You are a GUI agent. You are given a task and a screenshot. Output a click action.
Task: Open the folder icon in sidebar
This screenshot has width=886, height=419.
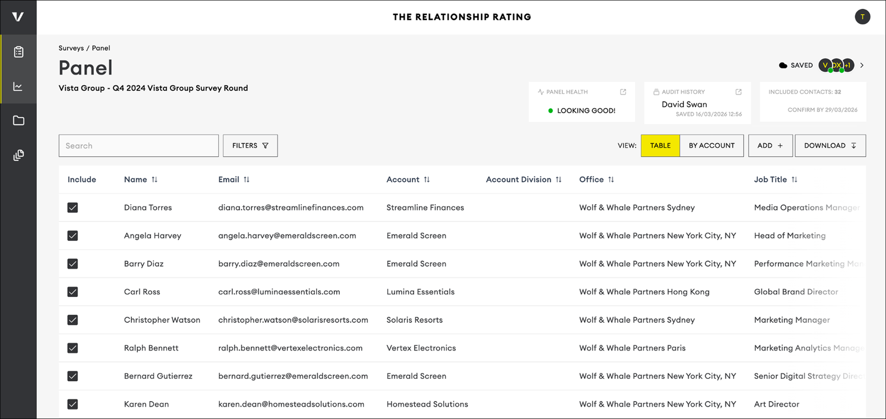coord(18,121)
